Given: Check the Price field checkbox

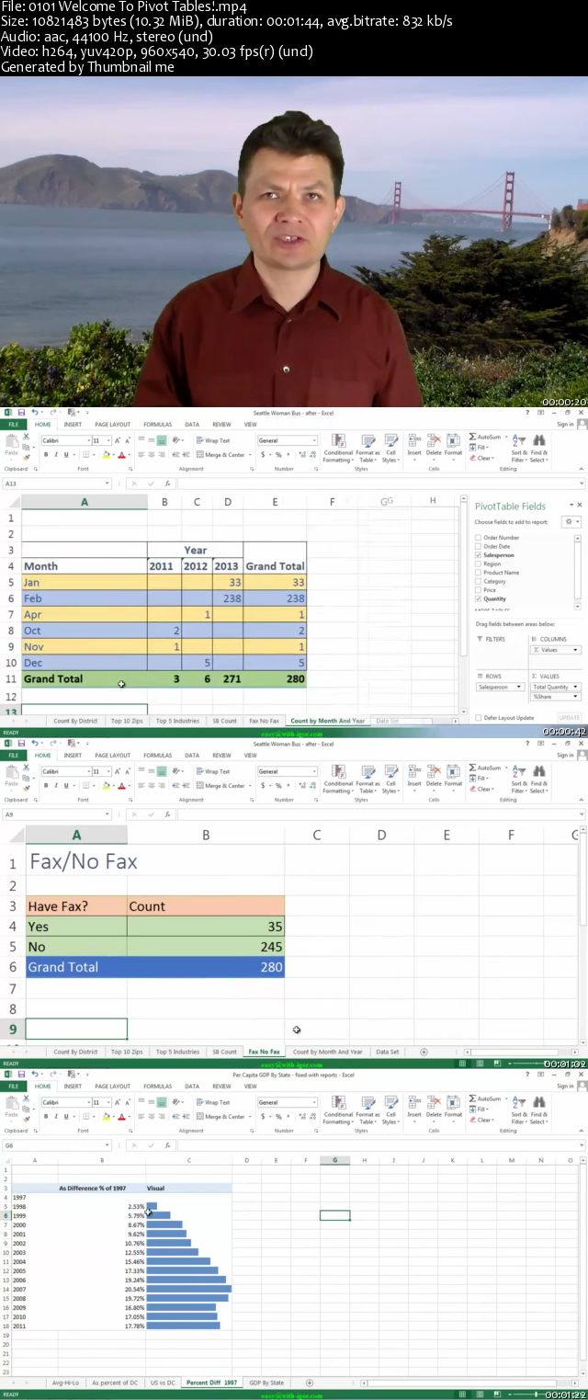Looking at the screenshot, I should coord(479,590).
